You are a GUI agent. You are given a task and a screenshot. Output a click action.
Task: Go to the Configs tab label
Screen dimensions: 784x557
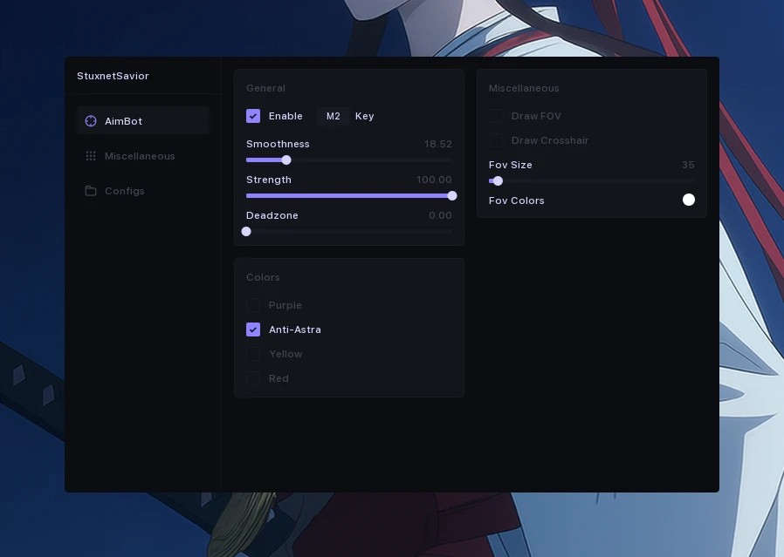click(125, 191)
